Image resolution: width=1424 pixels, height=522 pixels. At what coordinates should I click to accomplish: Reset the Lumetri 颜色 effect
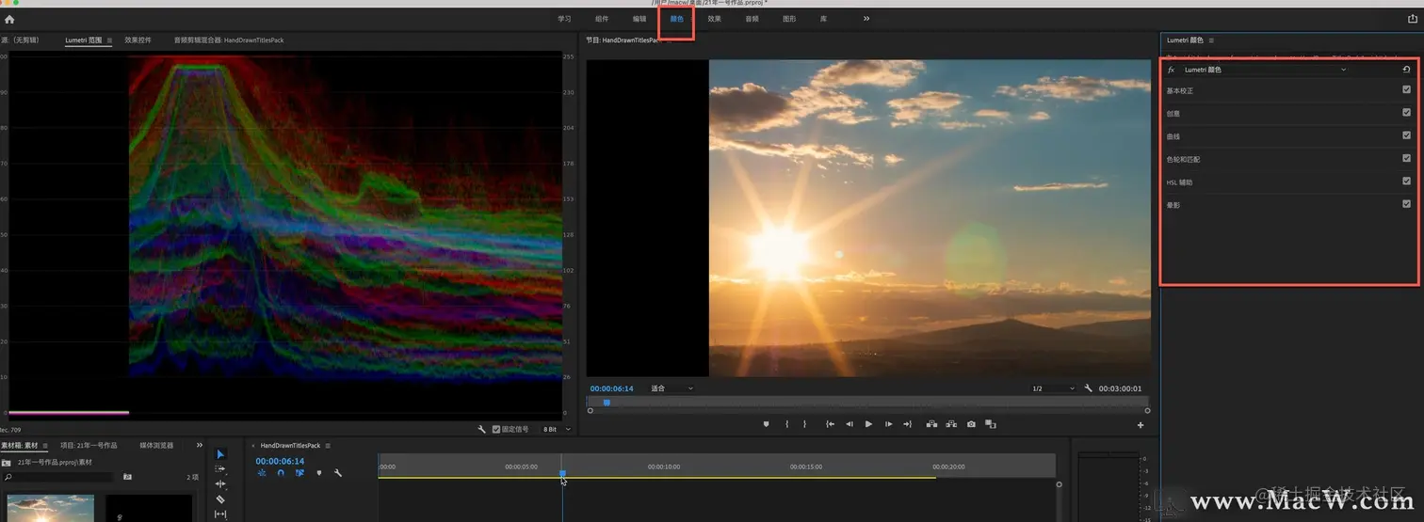click(x=1406, y=70)
